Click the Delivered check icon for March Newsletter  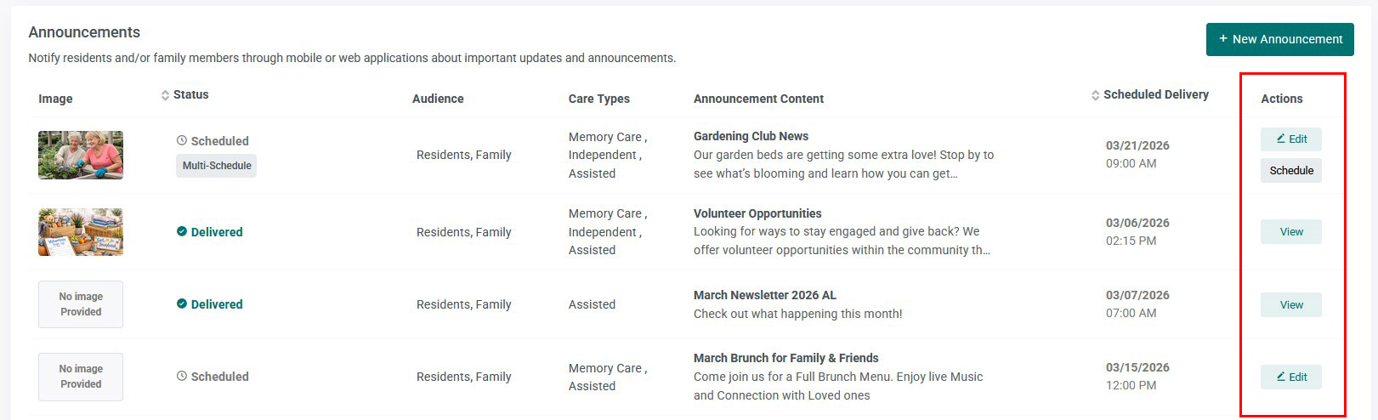(181, 304)
